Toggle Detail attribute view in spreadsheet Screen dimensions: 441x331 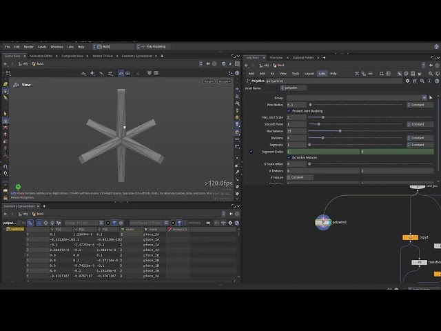tap(59, 223)
